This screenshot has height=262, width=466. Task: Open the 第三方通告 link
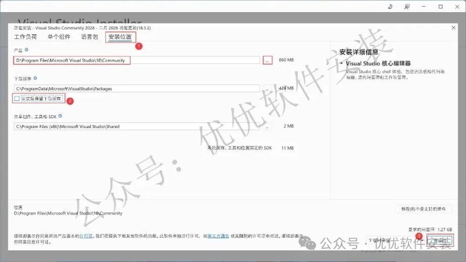pyautogui.click(x=218, y=236)
